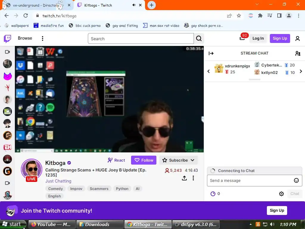Show hidden system tray icons

[x=250, y=224]
